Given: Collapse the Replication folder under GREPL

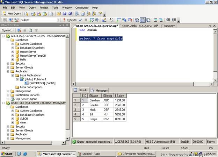Looking at the screenshot, I should point(8,71).
